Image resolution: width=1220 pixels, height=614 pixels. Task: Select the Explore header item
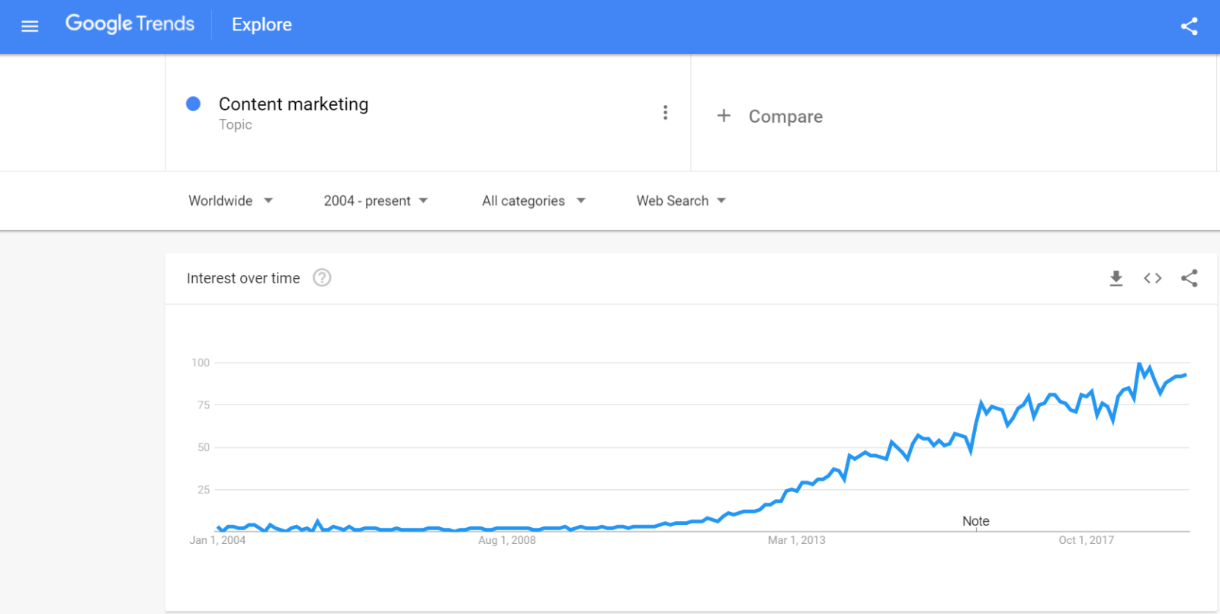(262, 25)
